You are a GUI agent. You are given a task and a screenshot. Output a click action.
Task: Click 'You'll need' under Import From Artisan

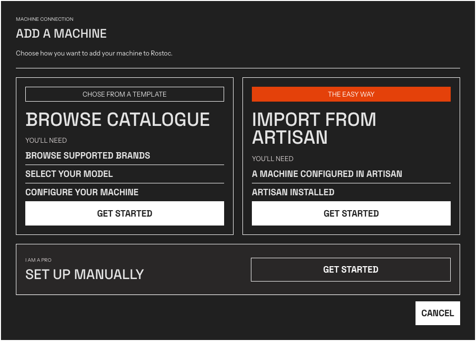pyautogui.click(x=272, y=159)
